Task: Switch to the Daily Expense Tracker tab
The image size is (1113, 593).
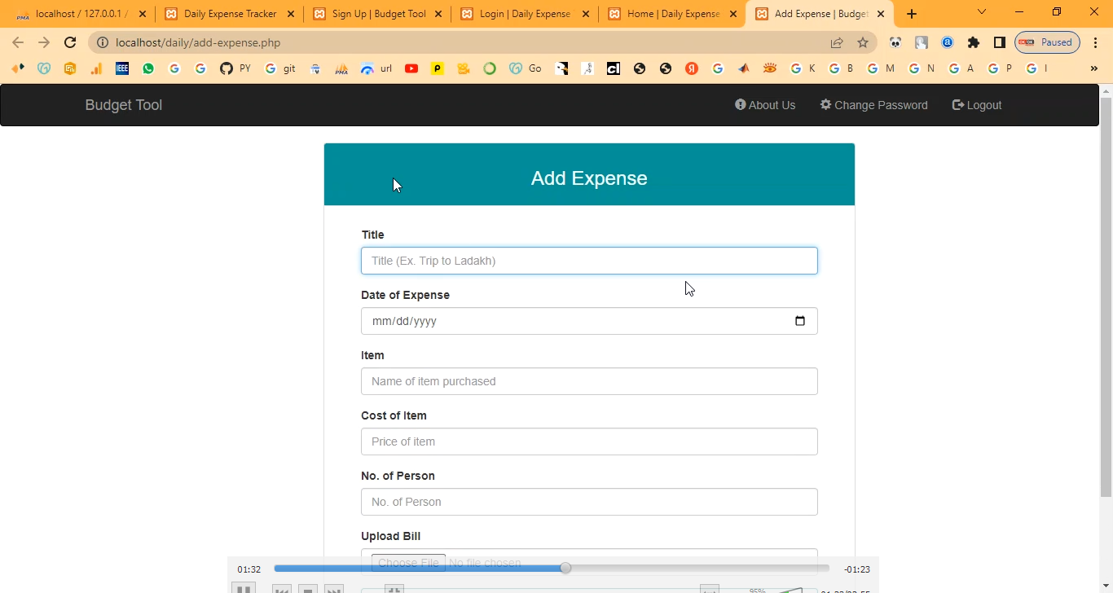Action: 230,14
